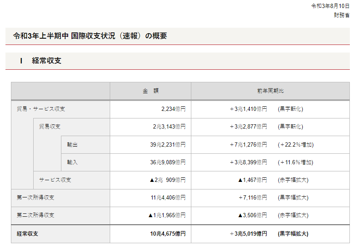Click the 輸入 row label
Image resolution: width=357 pixels, height=247 pixels.
point(72,162)
